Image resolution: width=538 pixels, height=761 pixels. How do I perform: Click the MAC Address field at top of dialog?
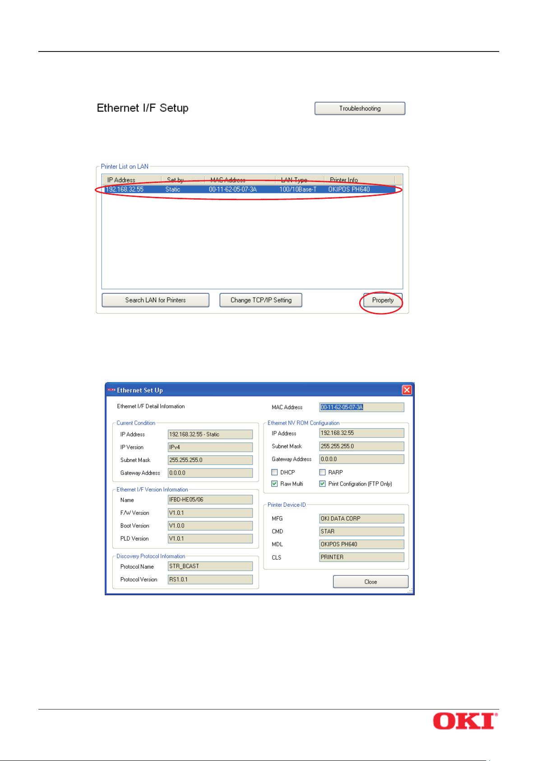pos(362,407)
